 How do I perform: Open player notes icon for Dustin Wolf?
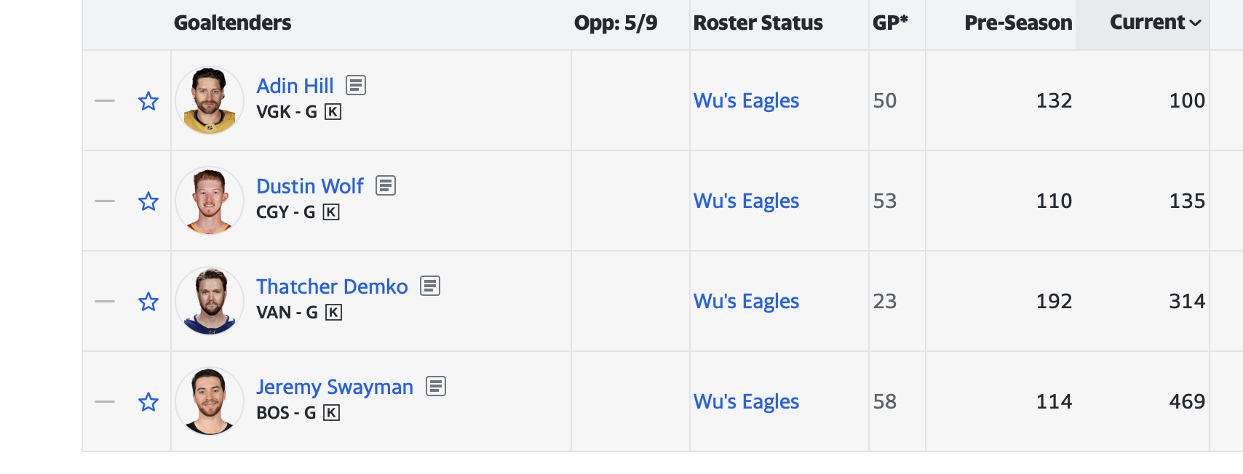coord(386,186)
